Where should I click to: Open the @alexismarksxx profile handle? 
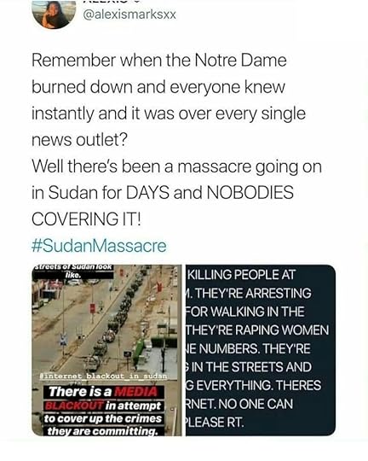pyautogui.click(x=129, y=15)
